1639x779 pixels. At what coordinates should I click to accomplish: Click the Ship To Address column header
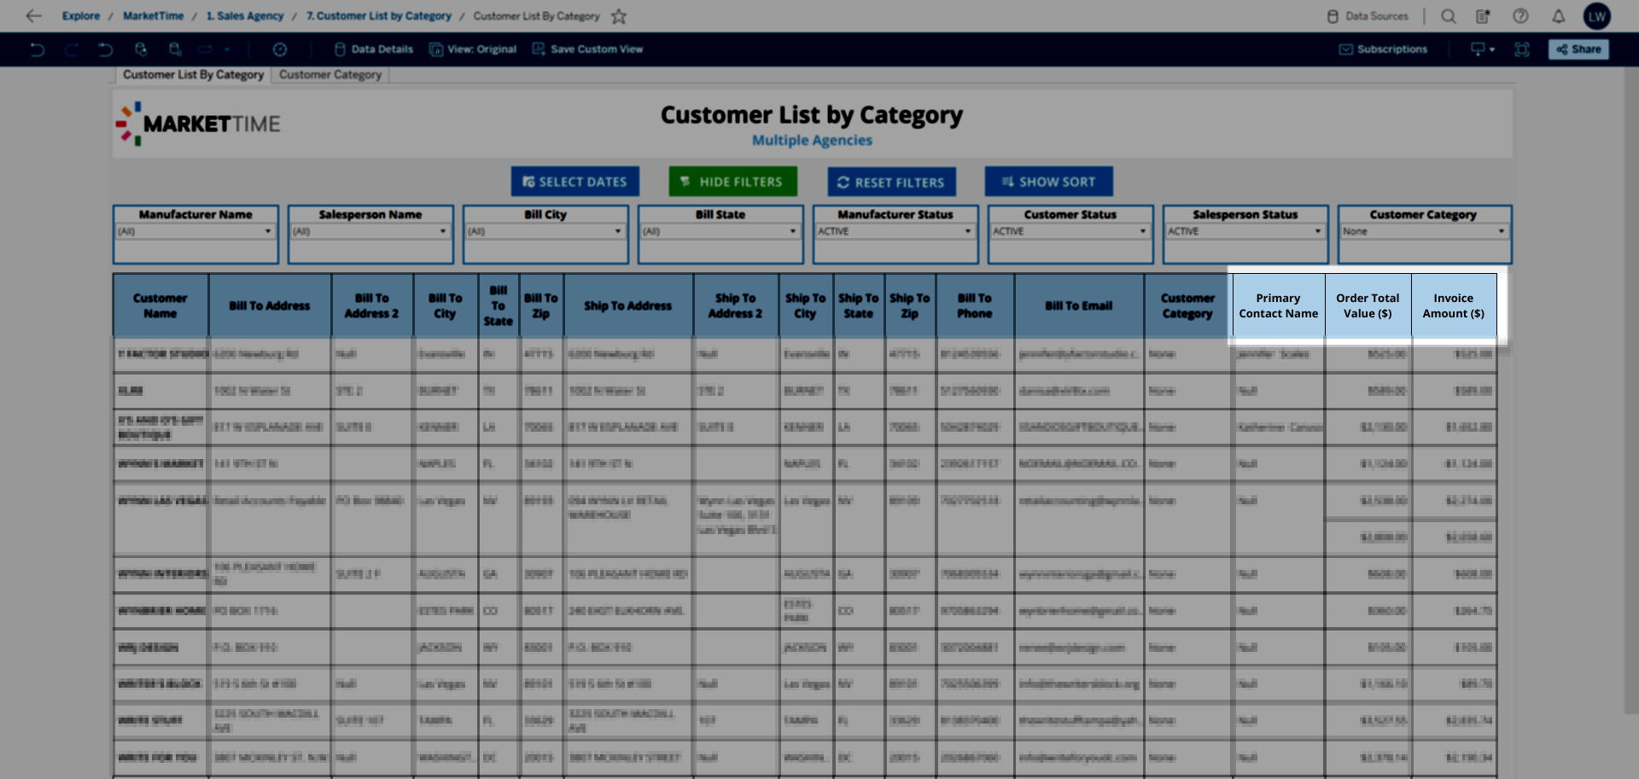[628, 305]
